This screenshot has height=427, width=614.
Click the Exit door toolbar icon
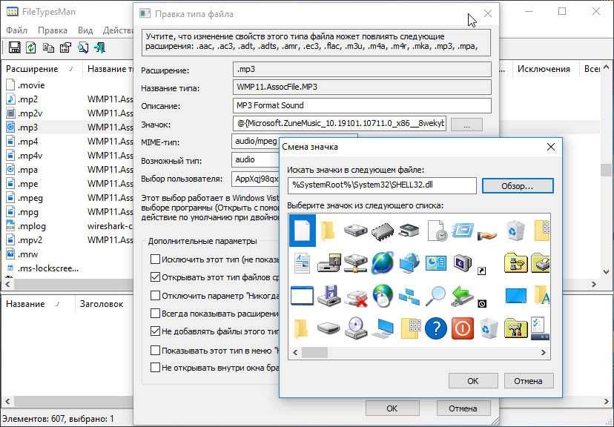[x=100, y=48]
